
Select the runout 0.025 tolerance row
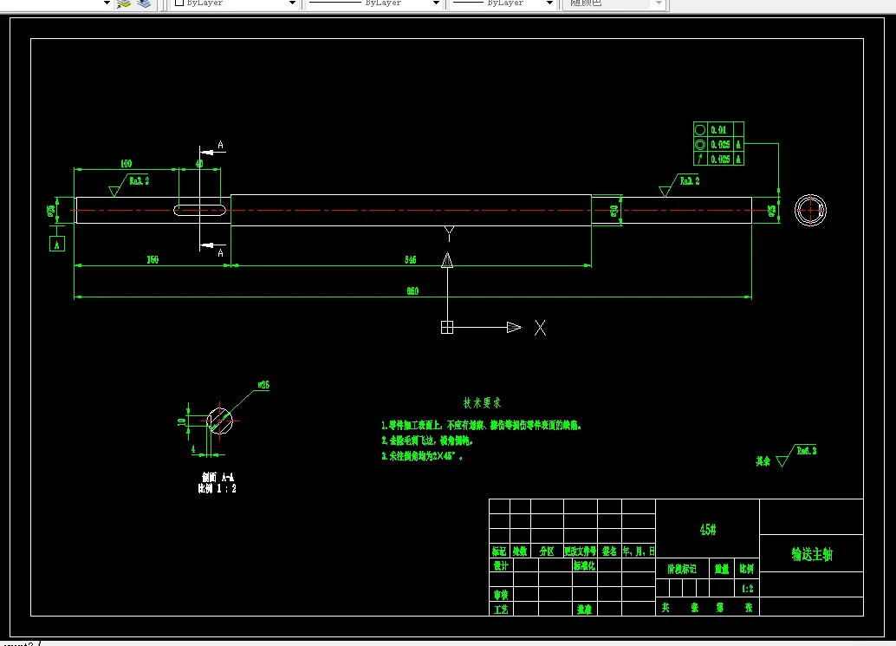pyautogui.click(x=719, y=159)
